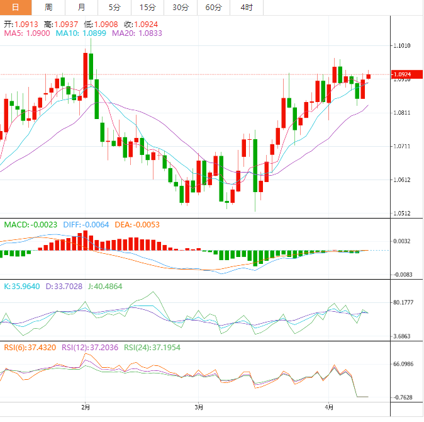This screenshot has height=422, width=424.
Task: Click the -0.7628 RSI axis label
Action: tap(403, 397)
